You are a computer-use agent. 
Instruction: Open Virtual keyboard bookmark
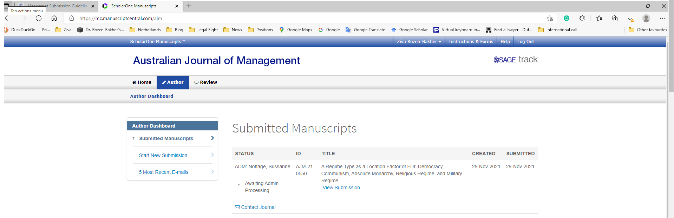coord(457,30)
